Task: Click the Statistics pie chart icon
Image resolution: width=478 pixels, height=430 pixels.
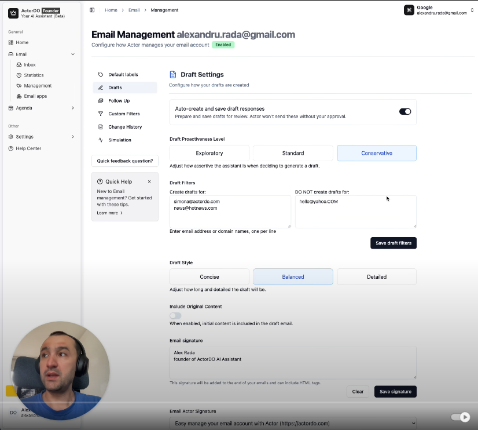Action: [x=19, y=75]
